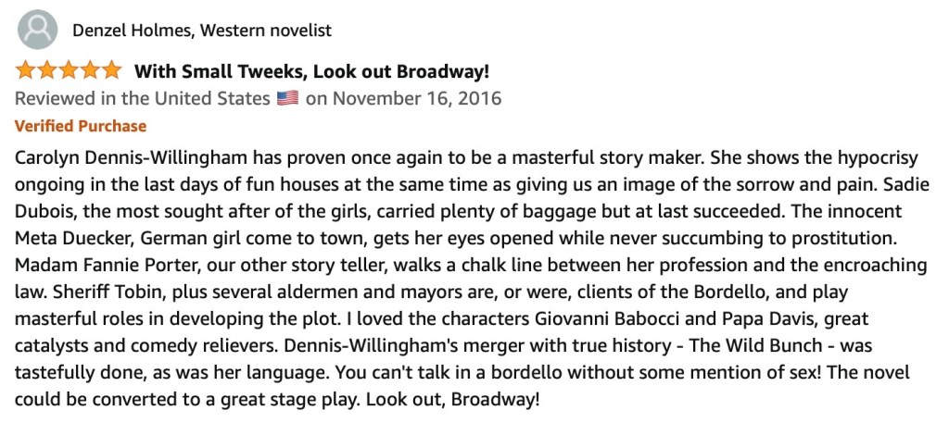949x423 pixels.
Task: Click the fifth, last star of the rating
Action: [x=111, y=71]
